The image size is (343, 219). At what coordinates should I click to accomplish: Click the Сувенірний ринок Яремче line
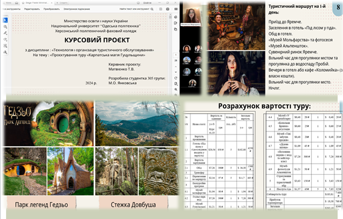tap(293, 52)
